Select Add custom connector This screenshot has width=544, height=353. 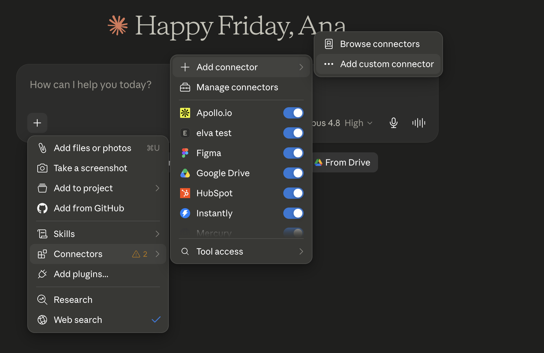point(378,64)
